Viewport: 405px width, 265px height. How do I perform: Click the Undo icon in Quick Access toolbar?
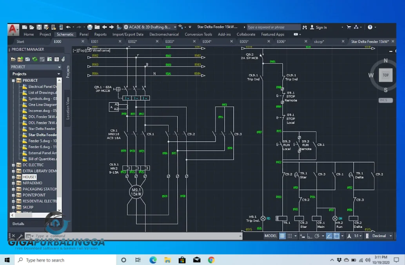pos(69,27)
